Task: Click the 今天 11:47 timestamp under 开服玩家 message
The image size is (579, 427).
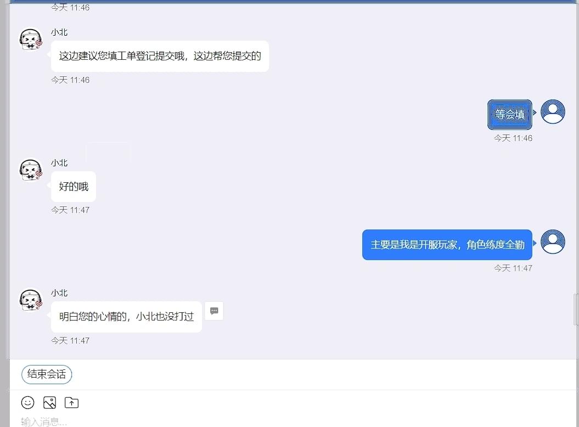Action: [513, 268]
